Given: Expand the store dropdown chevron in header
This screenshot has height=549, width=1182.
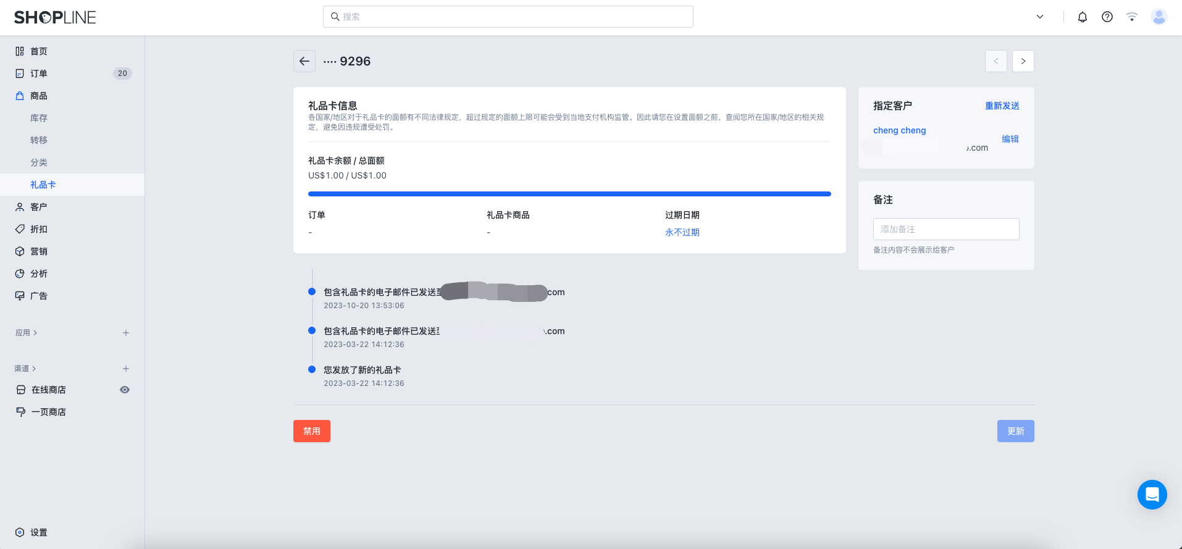Looking at the screenshot, I should click(1040, 17).
